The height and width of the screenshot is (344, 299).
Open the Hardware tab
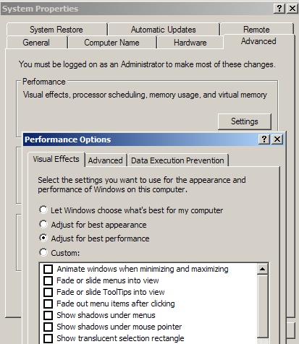tap(190, 43)
